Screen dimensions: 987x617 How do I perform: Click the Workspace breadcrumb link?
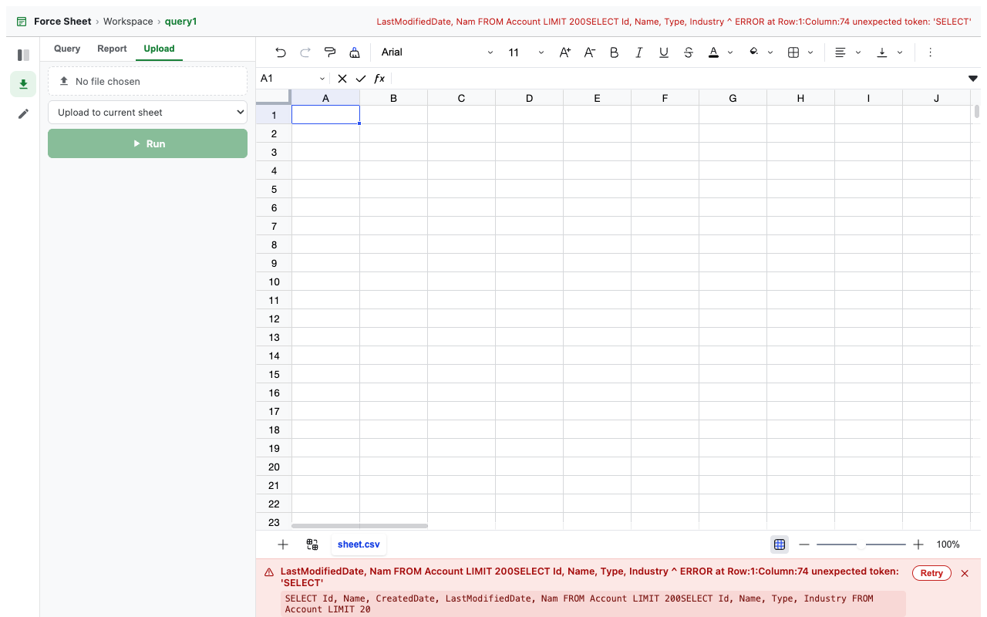(x=128, y=22)
